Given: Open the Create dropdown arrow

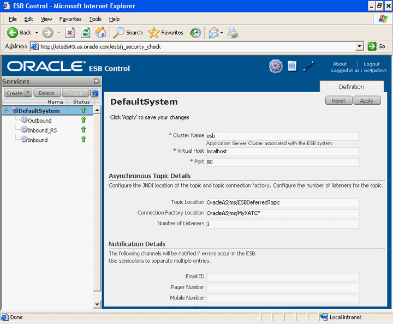Looking at the screenshot, I should pyautogui.click(x=28, y=93).
